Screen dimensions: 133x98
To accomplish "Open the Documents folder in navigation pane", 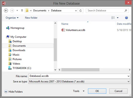I will pyautogui.click(x=19, y=46).
